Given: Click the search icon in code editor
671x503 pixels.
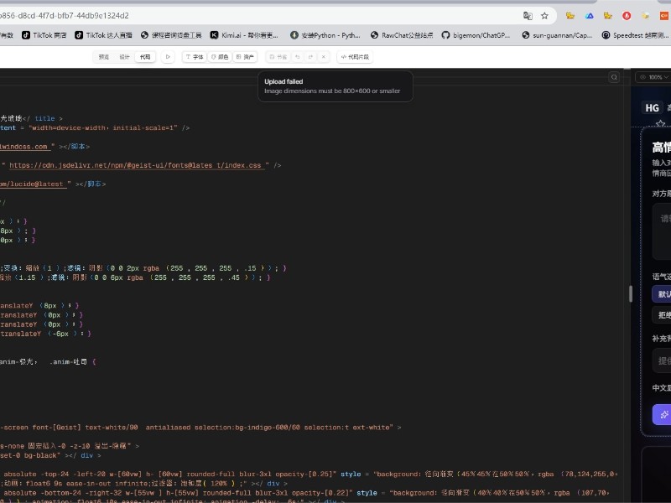Looking at the screenshot, I should pyautogui.click(x=614, y=77).
